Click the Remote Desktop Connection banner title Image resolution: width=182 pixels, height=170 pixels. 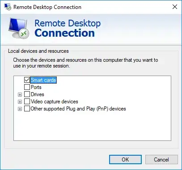(68, 28)
